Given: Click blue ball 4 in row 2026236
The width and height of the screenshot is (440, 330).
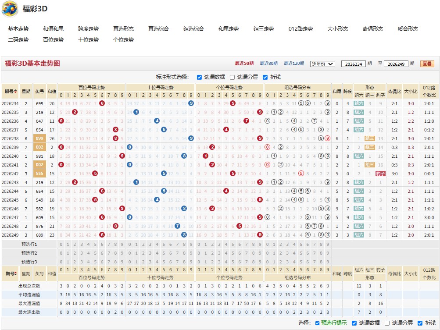Looking at the screenshot, I should coord(157,121).
